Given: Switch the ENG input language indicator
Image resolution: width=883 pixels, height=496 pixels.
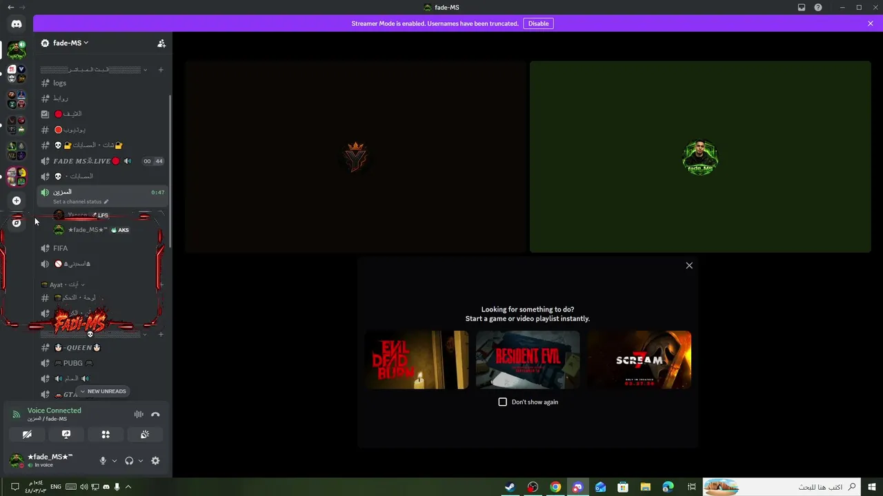Looking at the screenshot, I should tap(57, 487).
